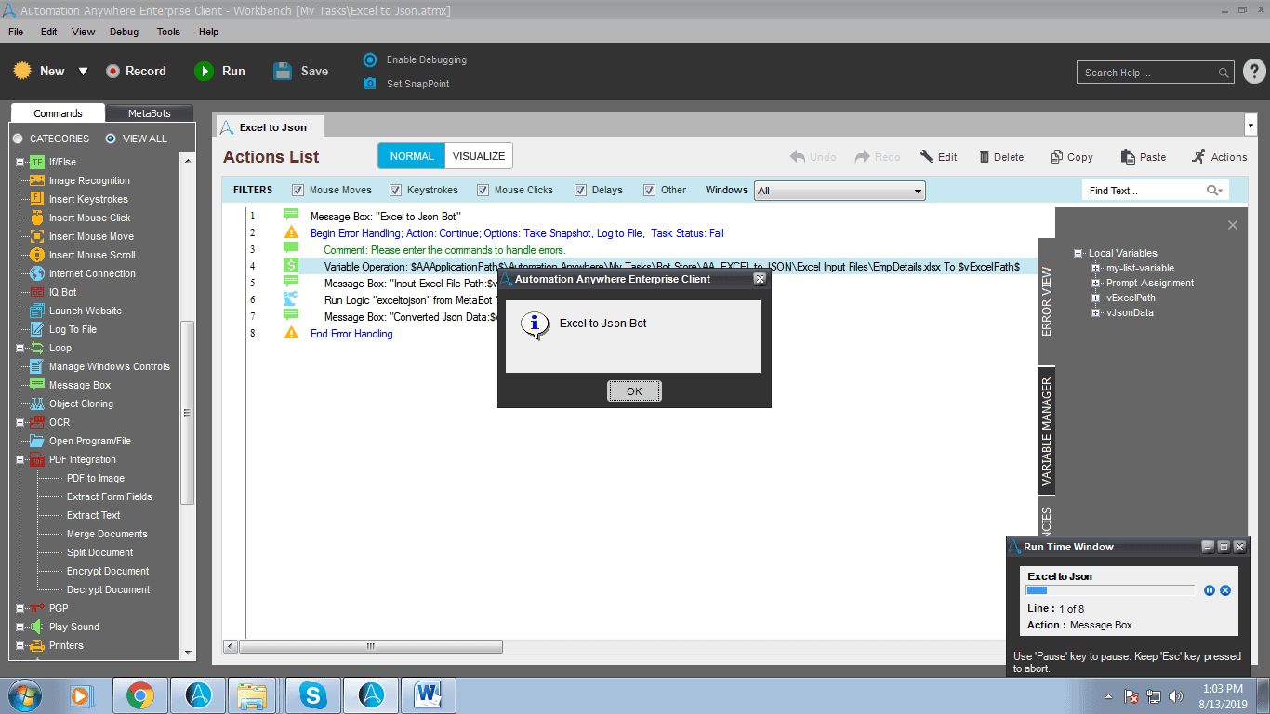Switch to the MetaBots tab

[x=150, y=113]
